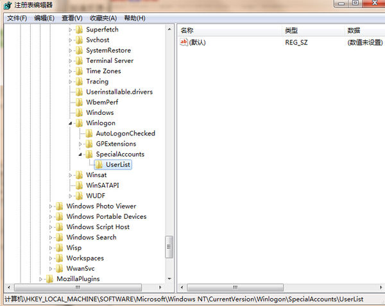Click the WbemPerf folder icon
The height and width of the screenshot is (306, 385).
click(79, 103)
